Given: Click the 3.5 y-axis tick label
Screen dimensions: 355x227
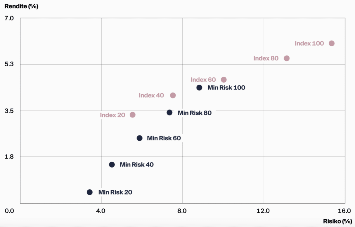Looking at the screenshot, I should tap(9, 111).
